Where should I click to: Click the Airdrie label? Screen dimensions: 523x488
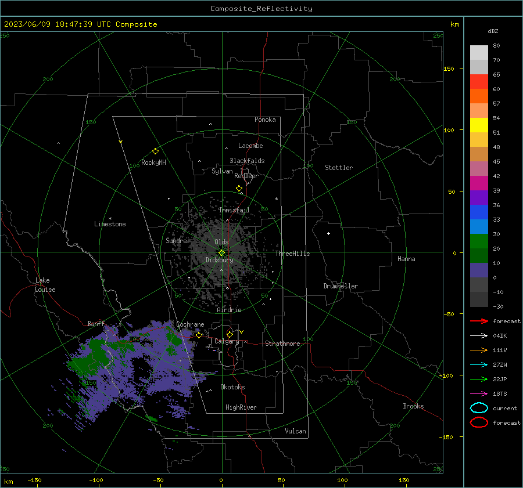pos(229,310)
